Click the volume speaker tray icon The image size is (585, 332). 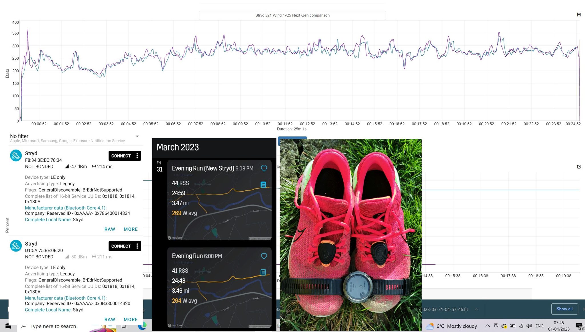[x=529, y=326]
